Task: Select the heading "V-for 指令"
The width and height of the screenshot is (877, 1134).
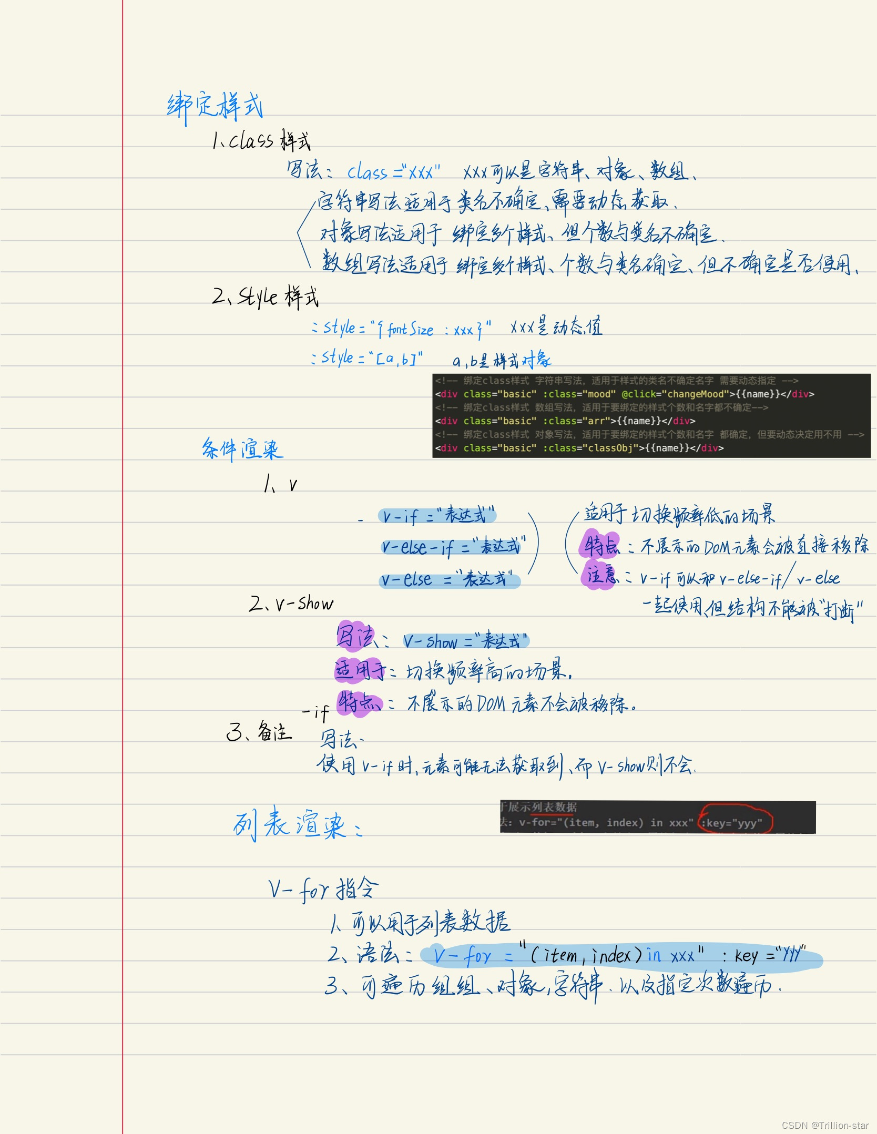Action: point(323,890)
